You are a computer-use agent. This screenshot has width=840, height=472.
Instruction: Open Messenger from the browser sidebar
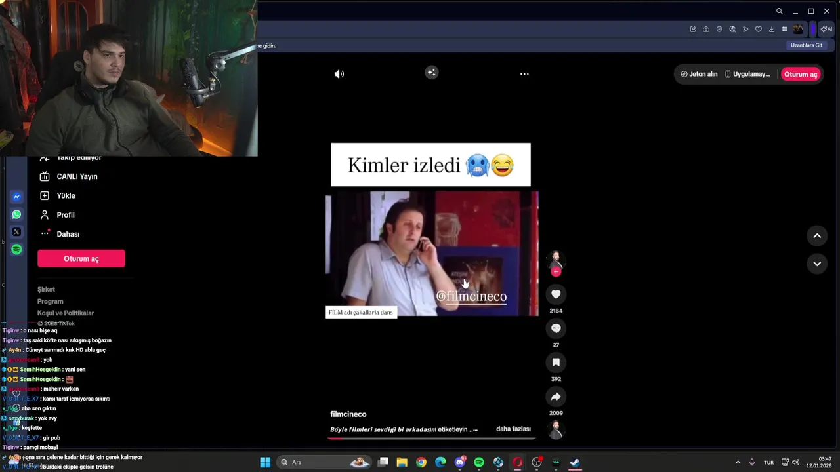click(16, 197)
